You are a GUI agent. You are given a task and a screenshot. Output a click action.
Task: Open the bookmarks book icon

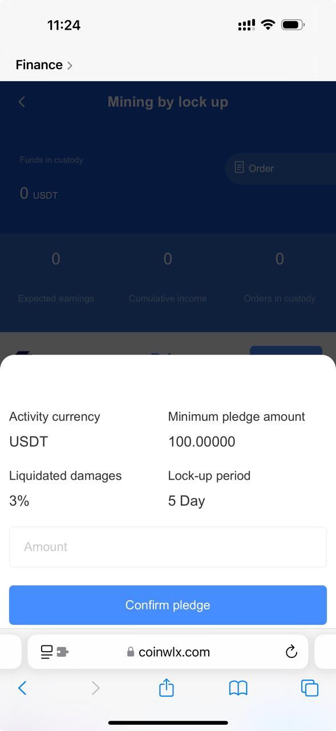pos(238,688)
